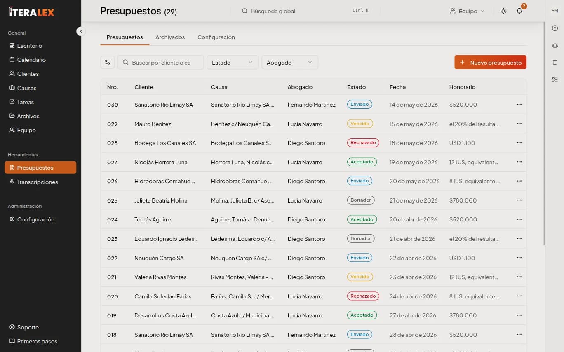Open actions menu for budget 020
The height and width of the screenshot is (352, 564).
pyautogui.click(x=519, y=296)
